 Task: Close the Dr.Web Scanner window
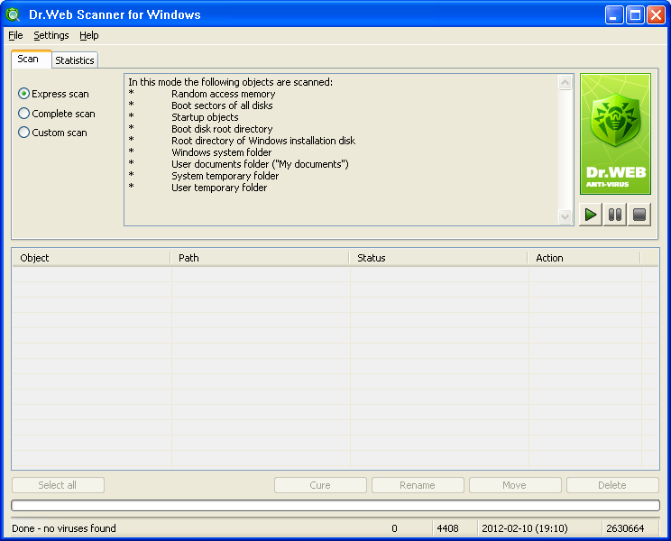pos(656,15)
